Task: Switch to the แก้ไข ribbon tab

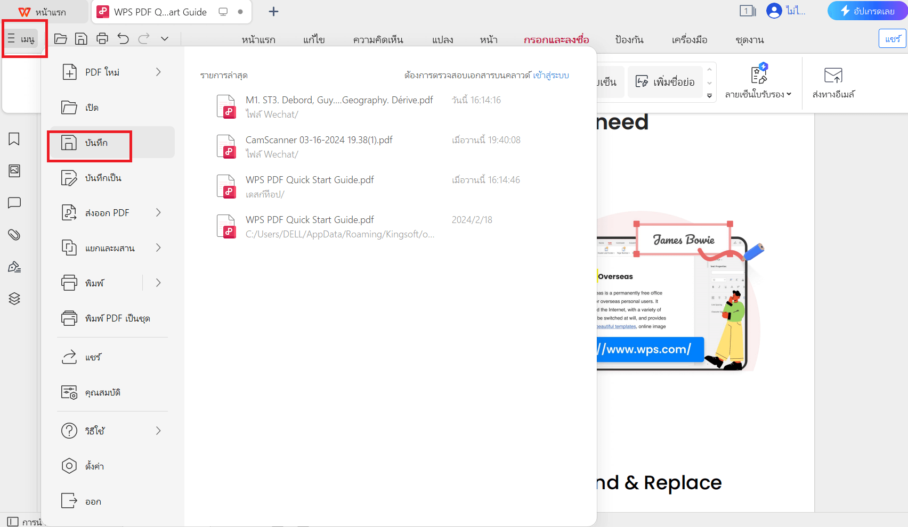Action: point(314,39)
